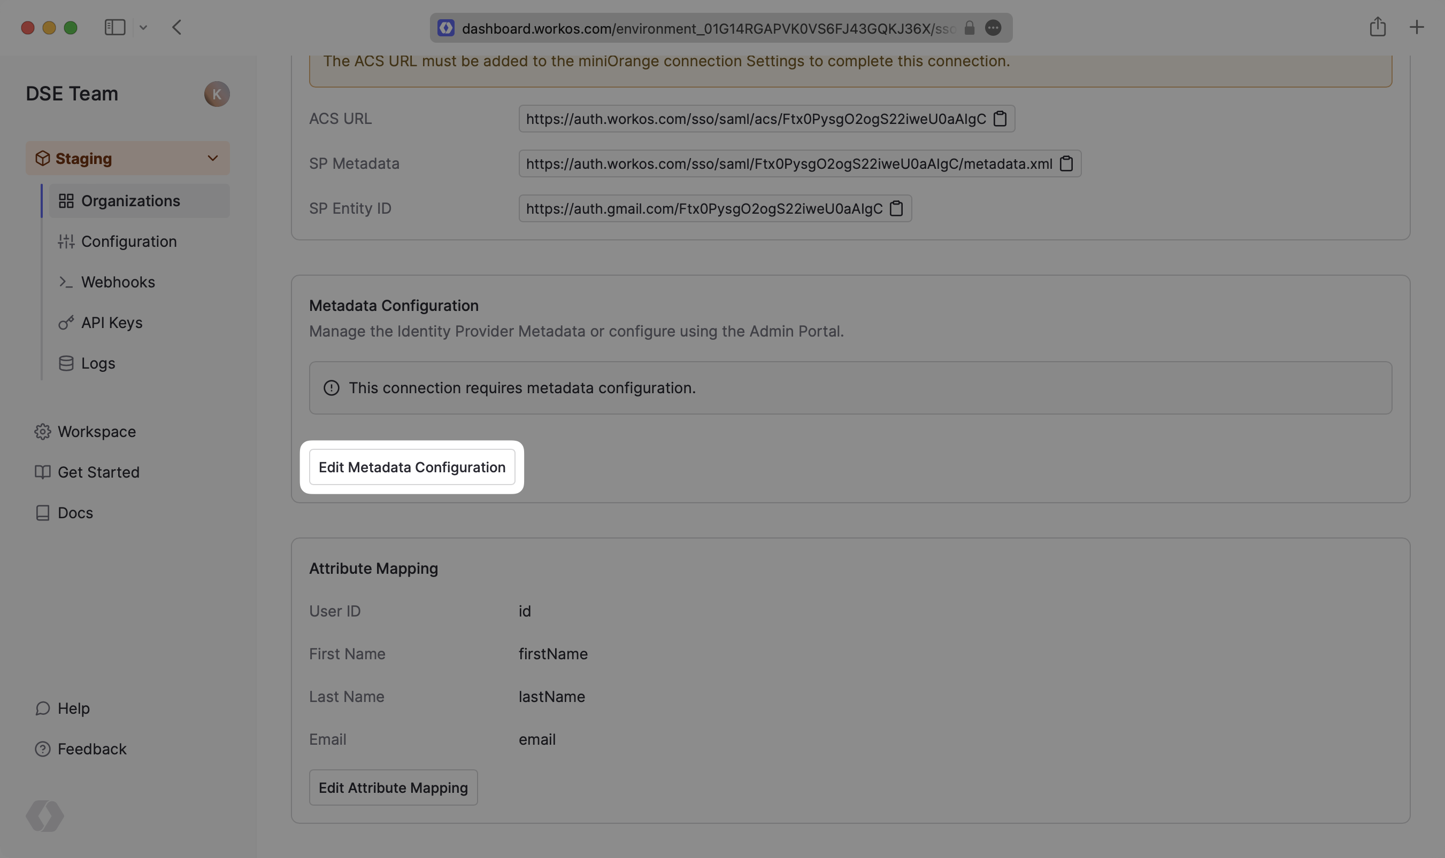1445x858 pixels.
Task: Open a new tab with plus icon
Action: point(1416,27)
